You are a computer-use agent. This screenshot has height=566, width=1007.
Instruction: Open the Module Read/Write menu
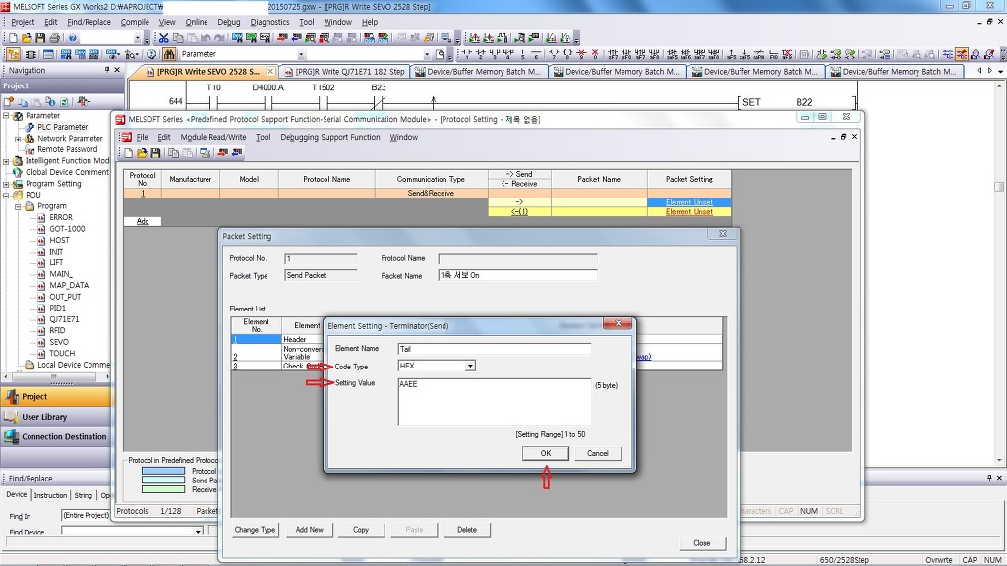(212, 137)
